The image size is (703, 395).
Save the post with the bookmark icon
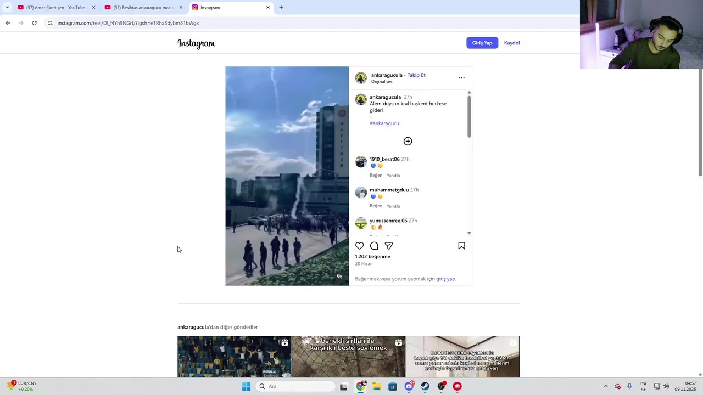[461, 246]
